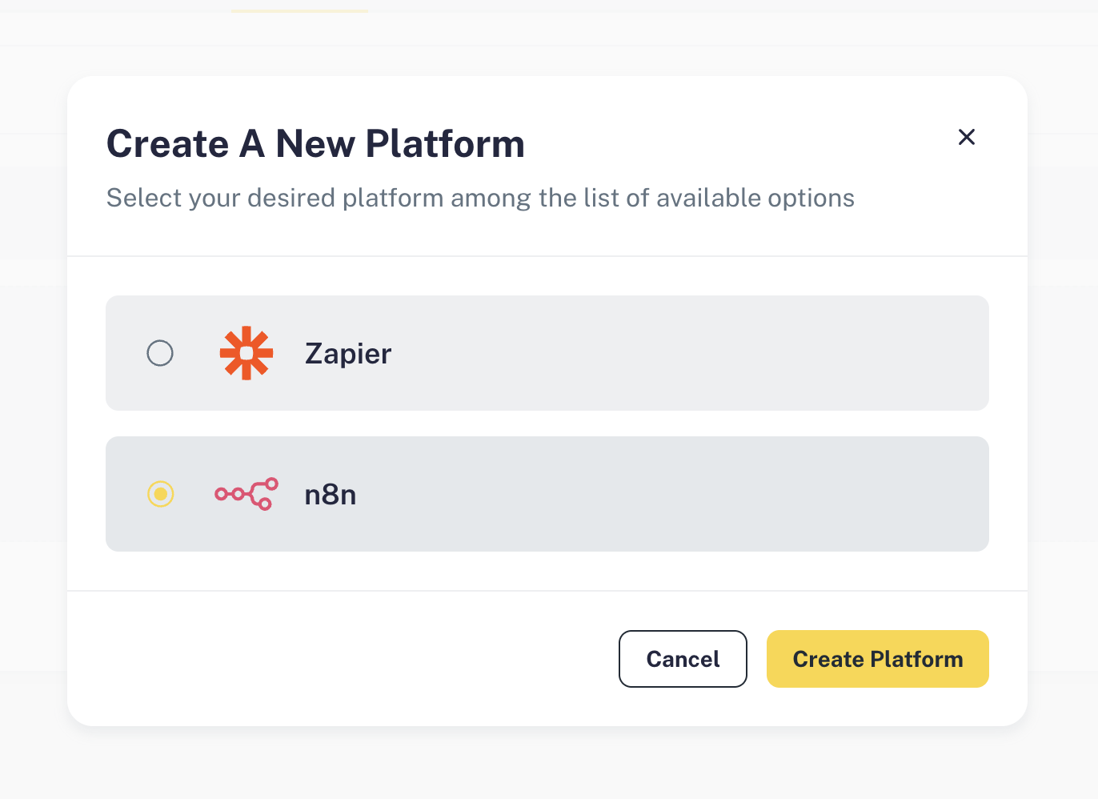The width and height of the screenshot is (1098, 799).
Task: Click the n8n workflow icon beside its radio
Action: [246, 494]
